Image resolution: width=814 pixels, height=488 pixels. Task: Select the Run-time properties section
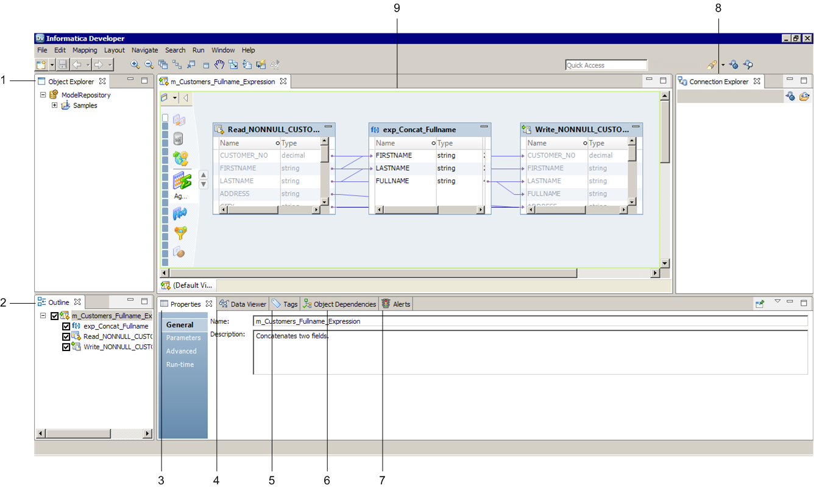tap(180, 364)
